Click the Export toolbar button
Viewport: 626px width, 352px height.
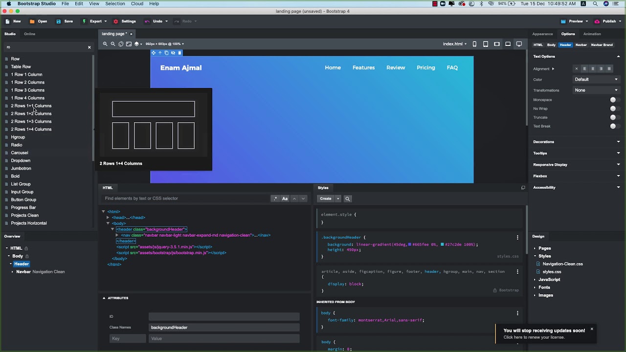click(93, 22)
